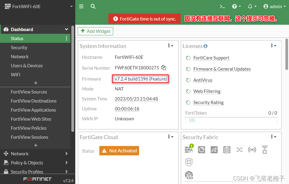Image resolution: width=289 pixels, height=184 pixels.
Task: Click the main page vertical scrollbar
Action: (x=287, y=54)
